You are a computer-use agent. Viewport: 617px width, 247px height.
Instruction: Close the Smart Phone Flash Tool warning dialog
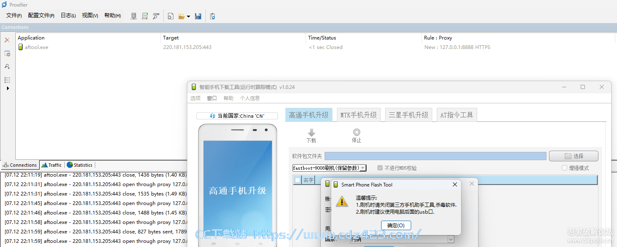coord(455,184)
